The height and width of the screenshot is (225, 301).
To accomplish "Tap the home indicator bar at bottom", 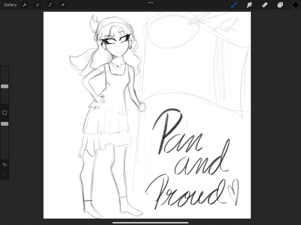I will click(150, 223).
